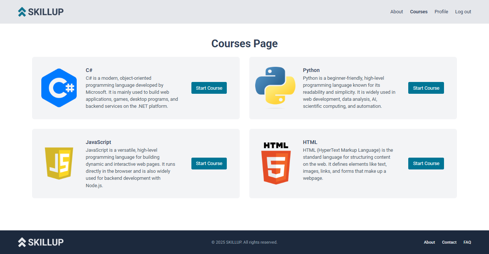Start the C# course
This screenshot has width=489, height=254.
[x=209, y=88]
